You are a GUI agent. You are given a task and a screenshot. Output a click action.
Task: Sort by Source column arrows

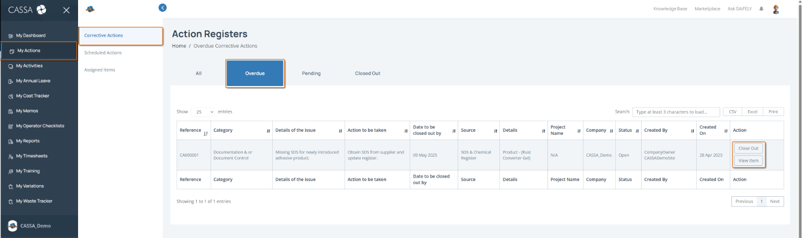496,130
